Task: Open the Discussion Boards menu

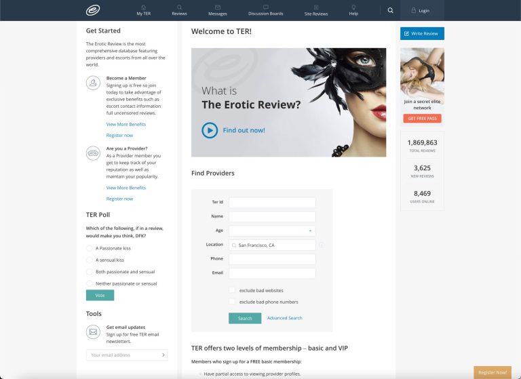Action: (265, 10)
